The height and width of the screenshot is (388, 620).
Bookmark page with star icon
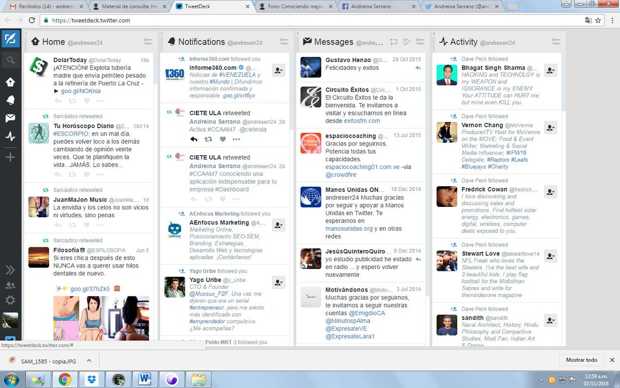point(598,20)
